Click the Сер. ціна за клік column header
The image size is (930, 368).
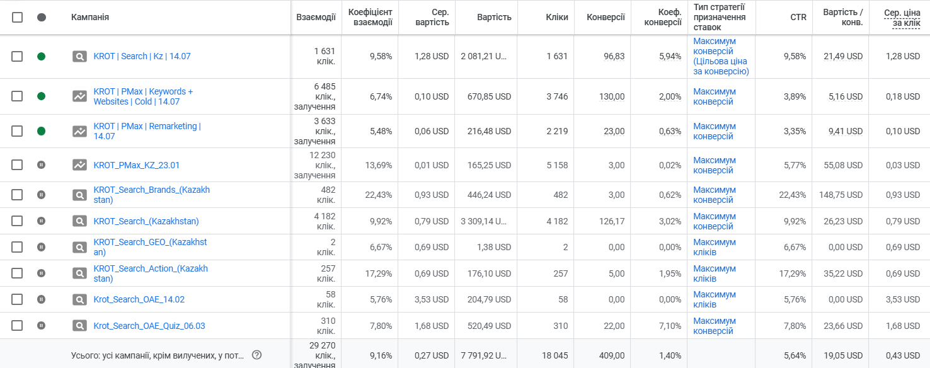click(902, 18)
